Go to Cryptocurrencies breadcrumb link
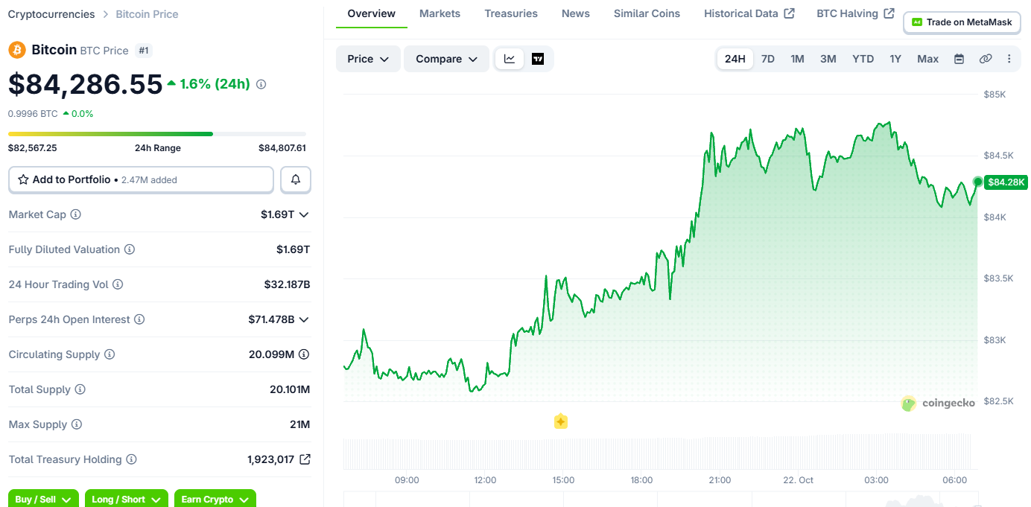This screenshot has height=507, width=1031. (51, 14)
